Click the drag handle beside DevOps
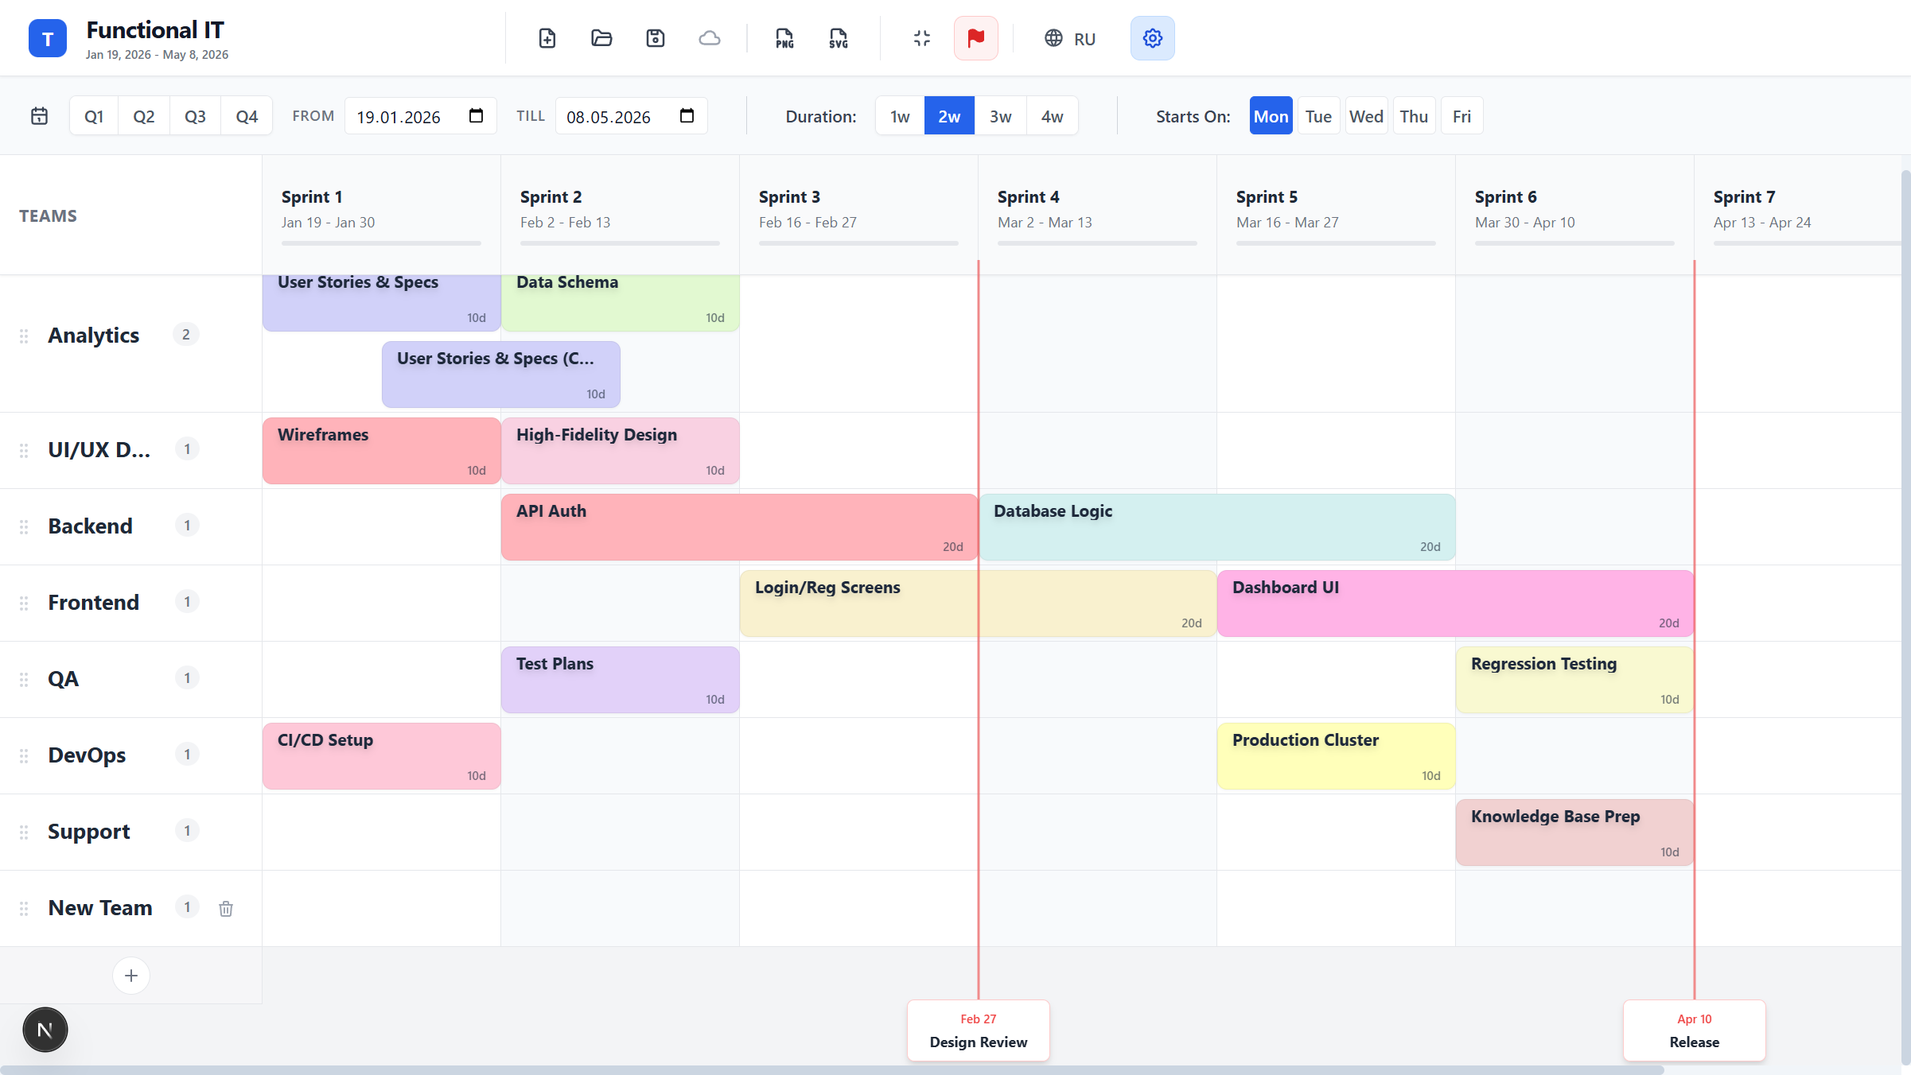Viewport: 1911px width, 1075px height. [x=24, y=755]
